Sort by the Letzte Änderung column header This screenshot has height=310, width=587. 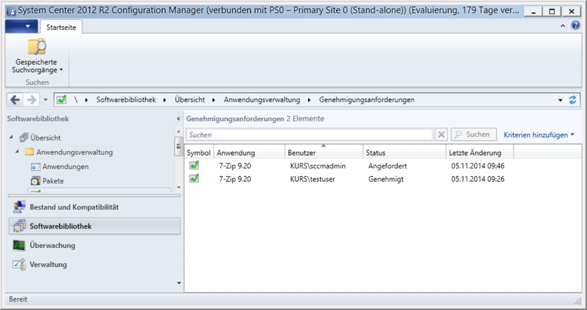tap(480, 153)
